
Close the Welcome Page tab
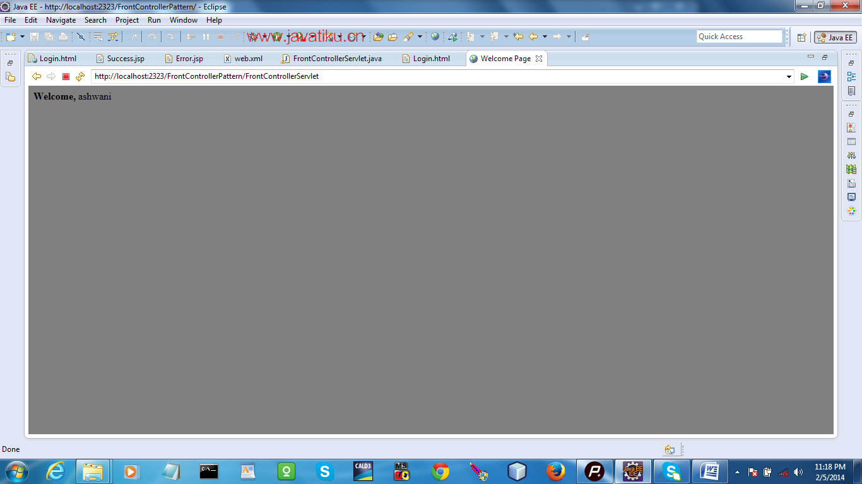[x=539, y=59]
